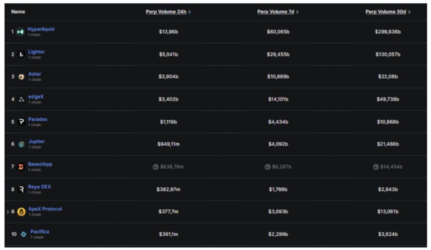Click the edgeX triangle logo icon
The height and width of the screenshot is (250, 431).
(21, 99)
